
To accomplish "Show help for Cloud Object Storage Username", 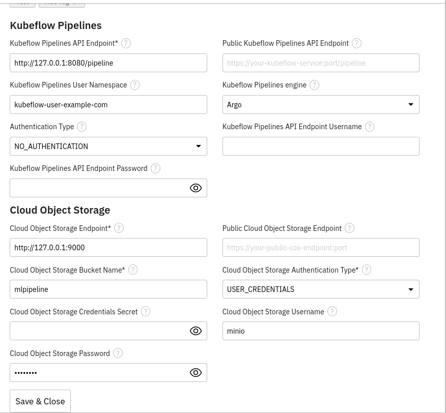I will click(332, 312).
